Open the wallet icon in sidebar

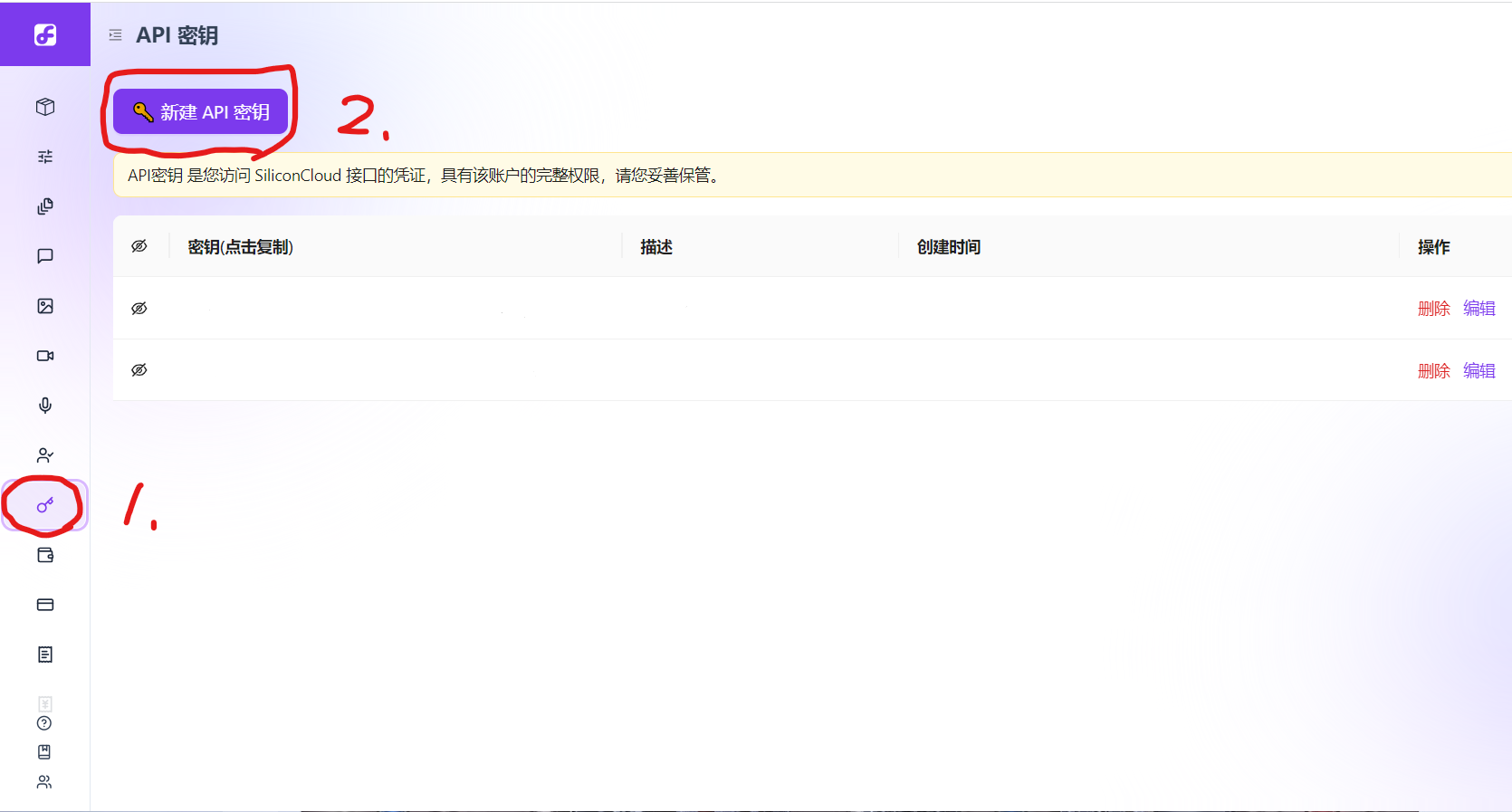45,555
